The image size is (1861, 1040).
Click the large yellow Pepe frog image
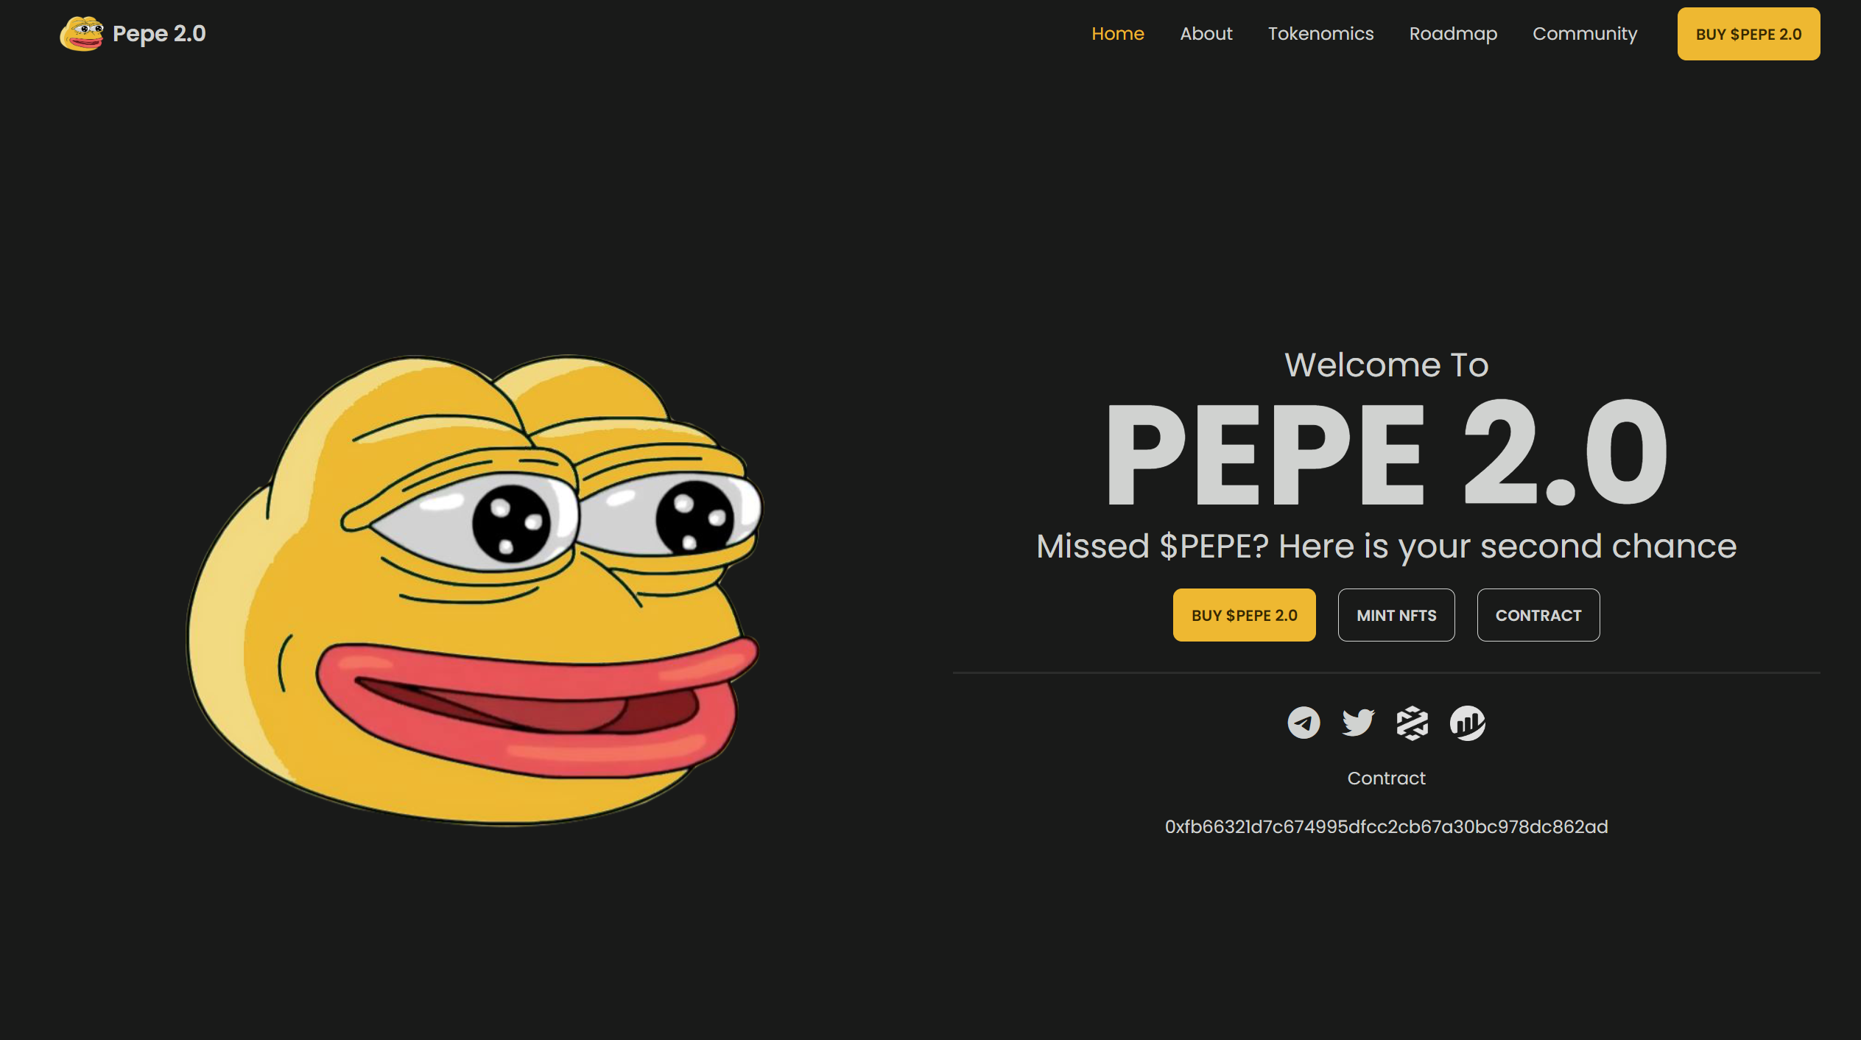pyautogui.click(x=475, y=589)
